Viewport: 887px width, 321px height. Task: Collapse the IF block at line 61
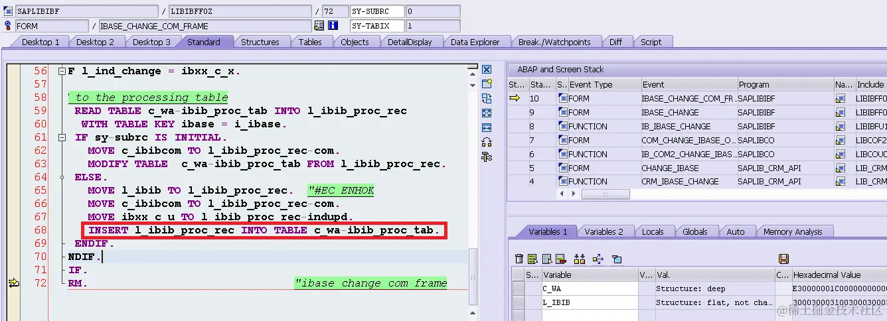pos(62,137)
